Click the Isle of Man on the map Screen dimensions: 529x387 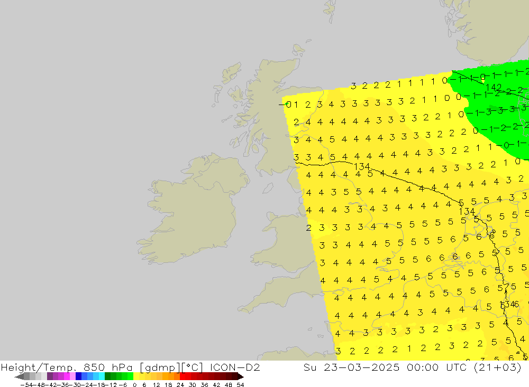pos(268,188)
